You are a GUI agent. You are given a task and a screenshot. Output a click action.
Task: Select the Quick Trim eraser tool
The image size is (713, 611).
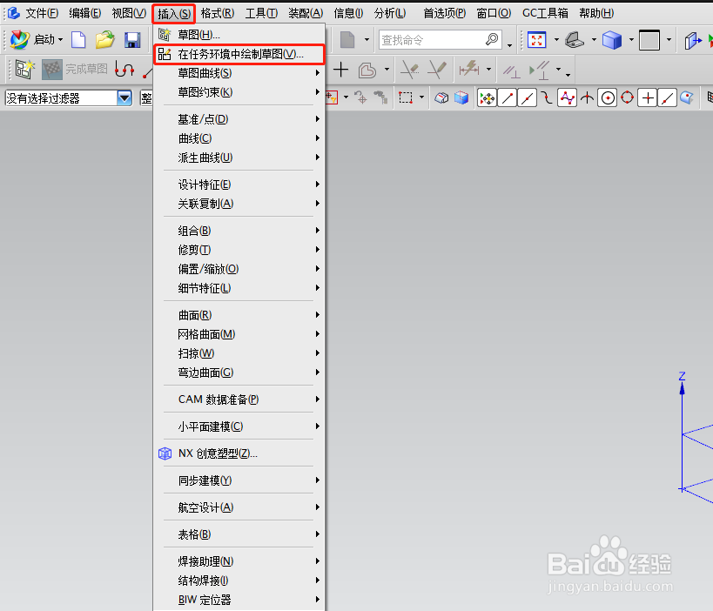(410, 70)
